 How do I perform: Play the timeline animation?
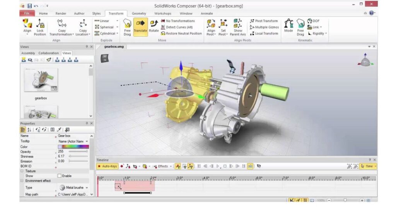click(218, 166)
